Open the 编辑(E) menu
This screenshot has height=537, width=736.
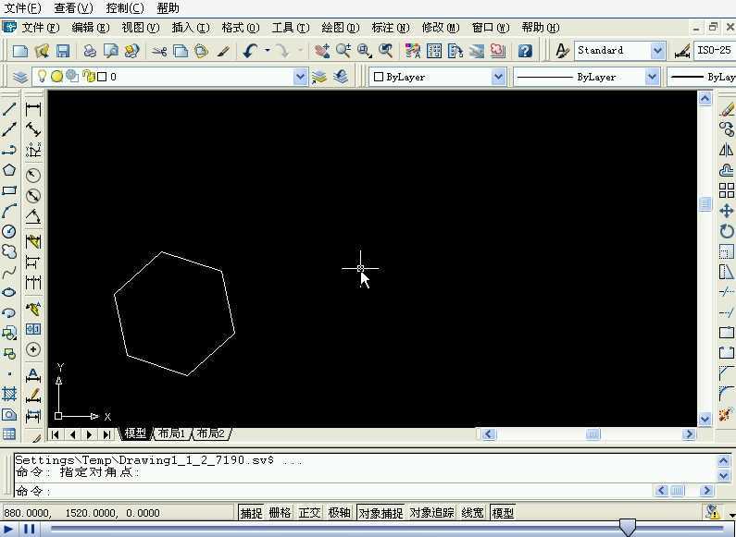click(91, 28)
